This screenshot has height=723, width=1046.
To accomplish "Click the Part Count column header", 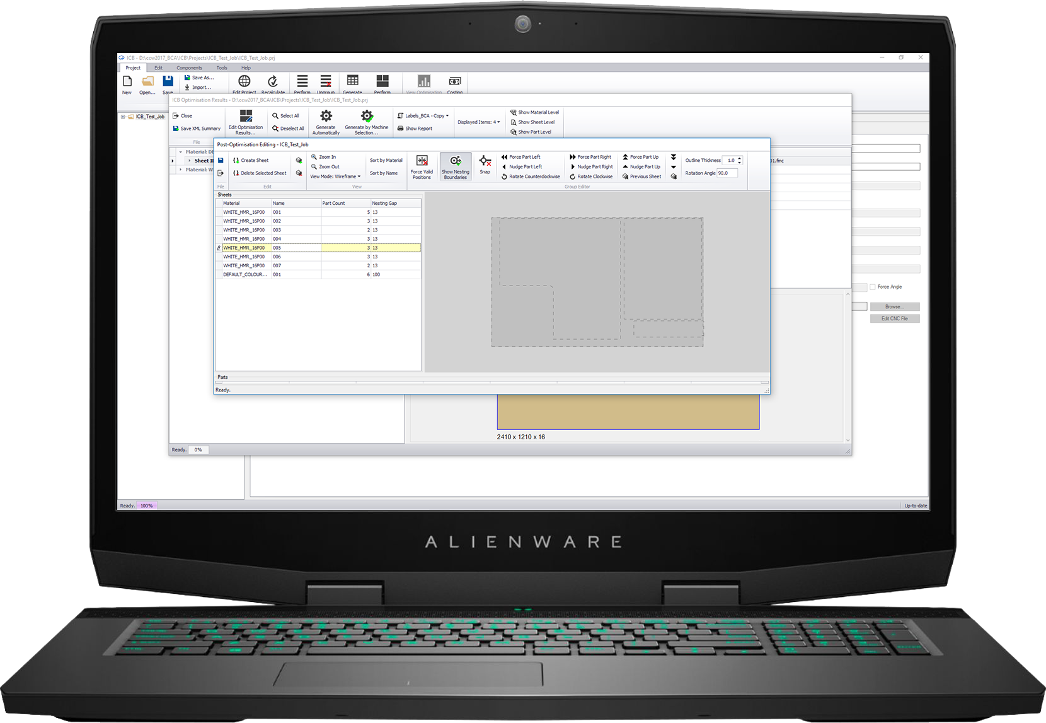I will click(345, 203).
